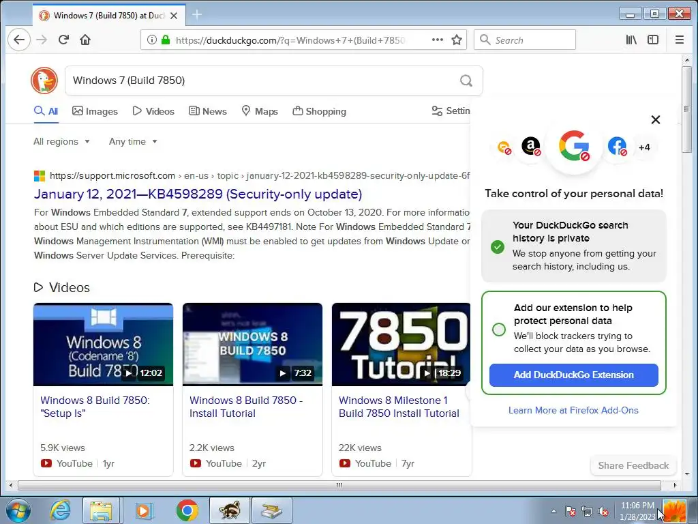
Task: Launch Internet Explorer from taskbar
Action: [x=60, y=510]
